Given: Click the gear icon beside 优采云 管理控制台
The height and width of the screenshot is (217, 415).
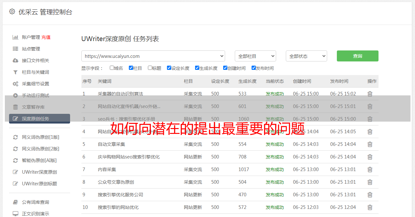Looking at the screenshot, I should (x=12, y=12).
